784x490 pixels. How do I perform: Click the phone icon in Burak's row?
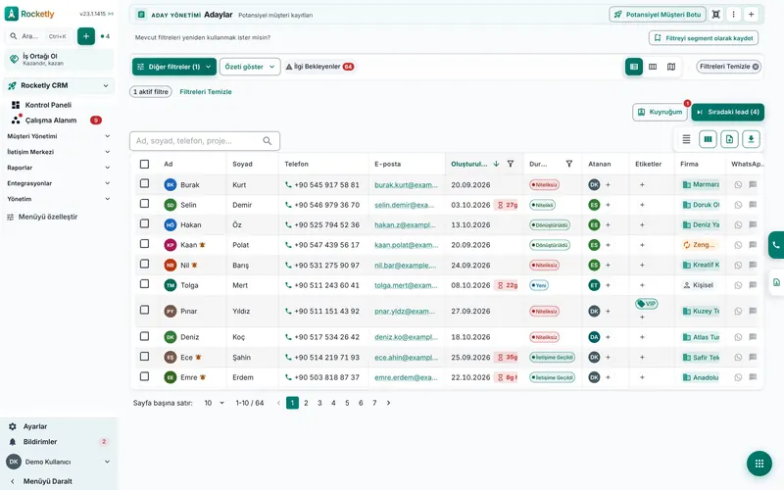coord(288,184)
